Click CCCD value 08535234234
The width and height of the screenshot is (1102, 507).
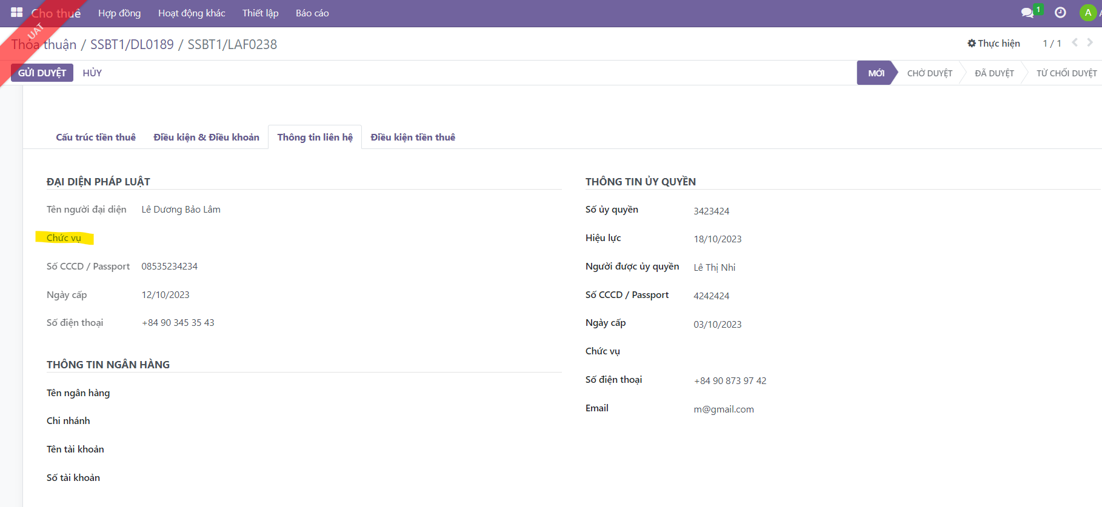click(170, 267)
